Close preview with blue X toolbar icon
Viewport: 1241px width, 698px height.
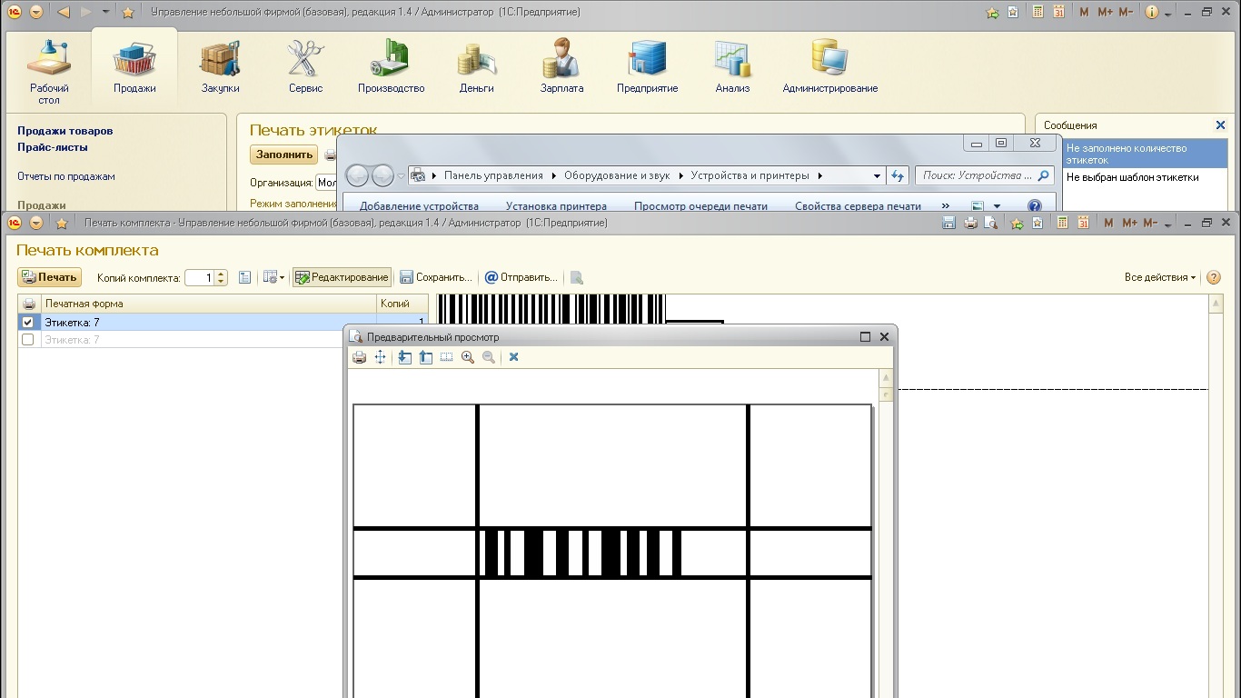(513, 357)
